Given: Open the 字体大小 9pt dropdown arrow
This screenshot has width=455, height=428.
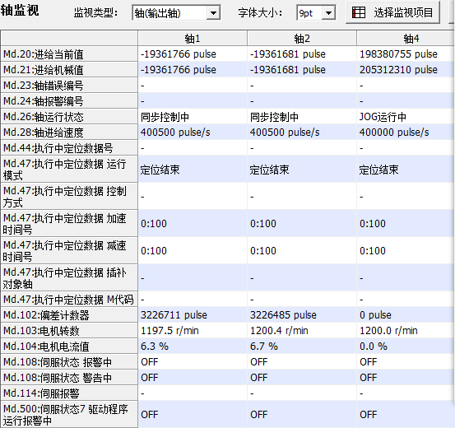Looking at the screenshot, I should [328, 13].
